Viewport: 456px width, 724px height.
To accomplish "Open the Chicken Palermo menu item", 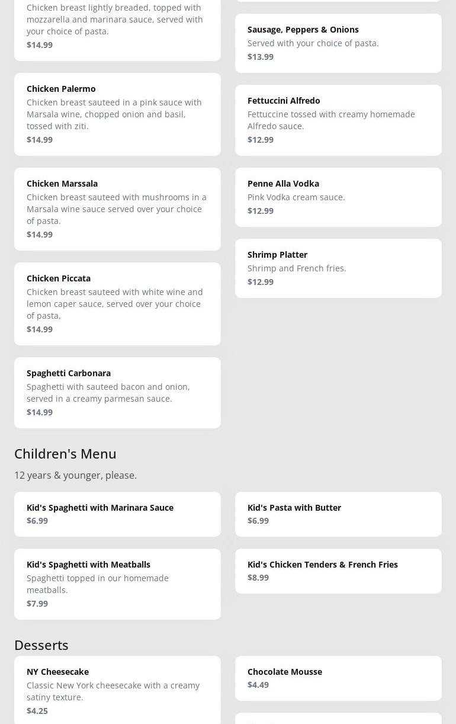I will (117, 114).
